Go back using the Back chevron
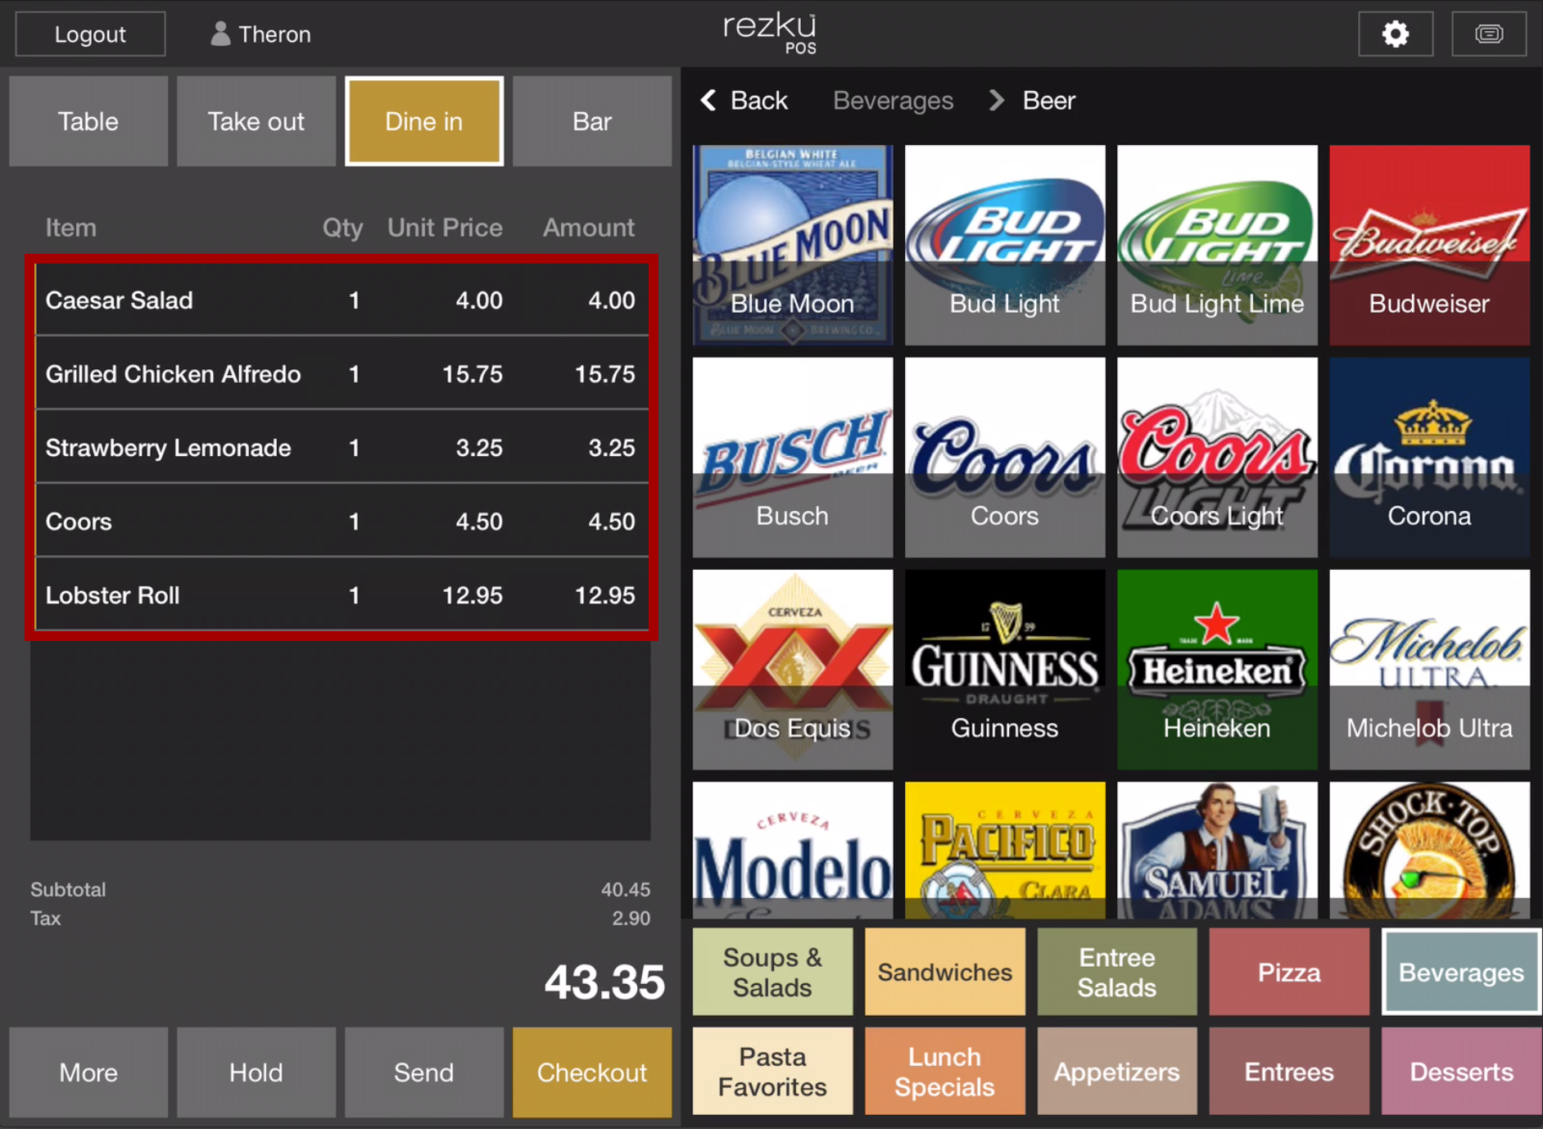 click(744, 101)
